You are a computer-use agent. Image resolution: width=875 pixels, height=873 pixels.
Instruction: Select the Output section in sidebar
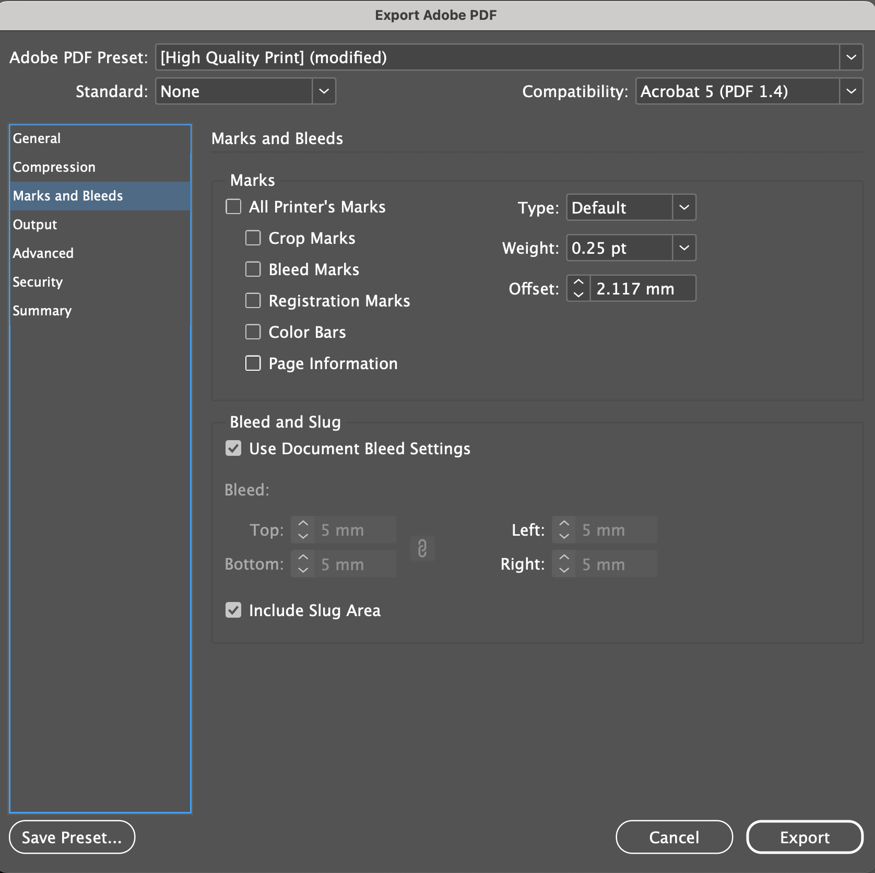click(34, 225)
